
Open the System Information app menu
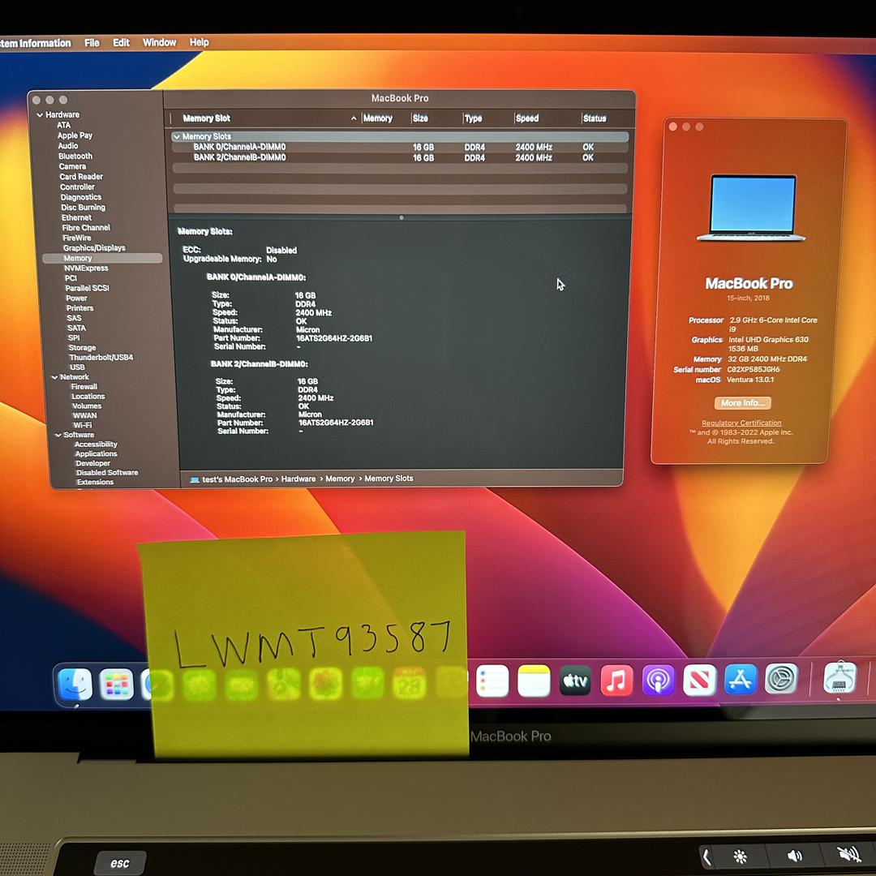click(36, 43)
